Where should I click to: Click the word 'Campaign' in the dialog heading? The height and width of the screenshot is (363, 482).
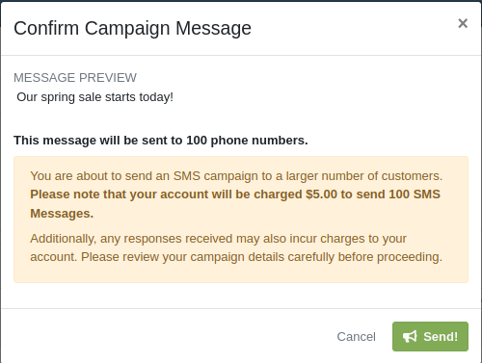[127, 28]
